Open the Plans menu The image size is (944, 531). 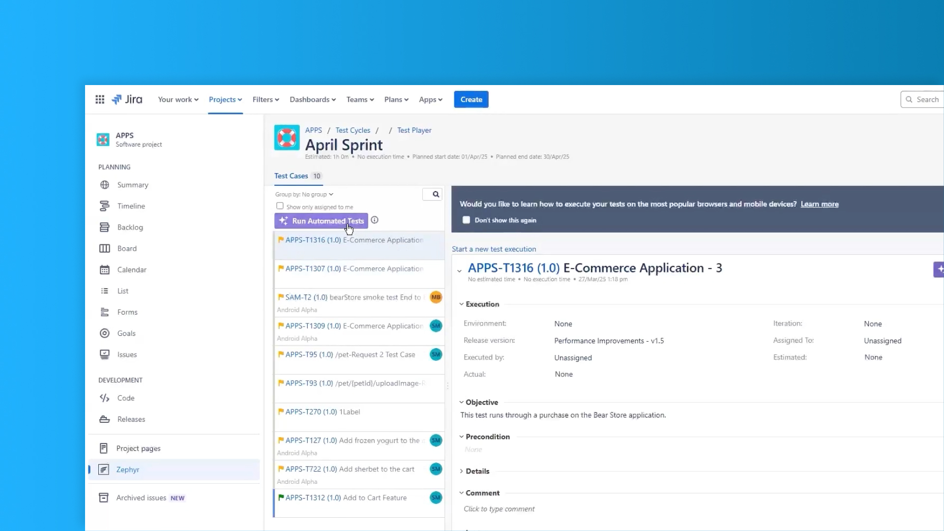[x=396, y=99]
